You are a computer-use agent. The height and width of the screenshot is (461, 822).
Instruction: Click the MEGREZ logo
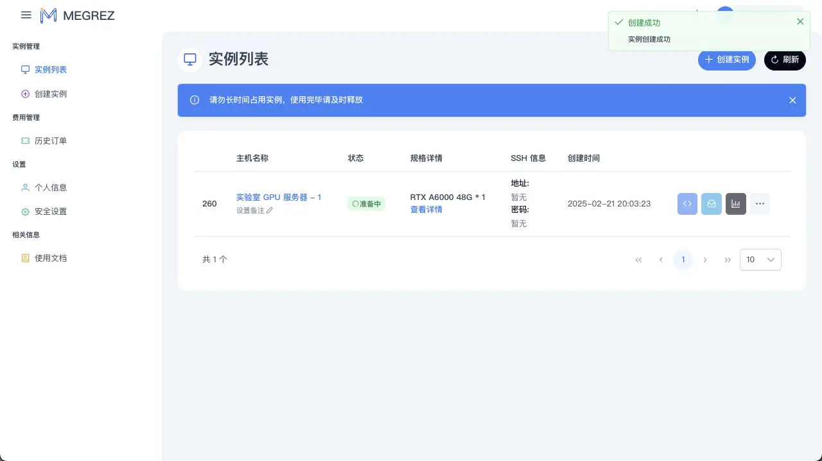pyautogui.click(x=77, y=15)
